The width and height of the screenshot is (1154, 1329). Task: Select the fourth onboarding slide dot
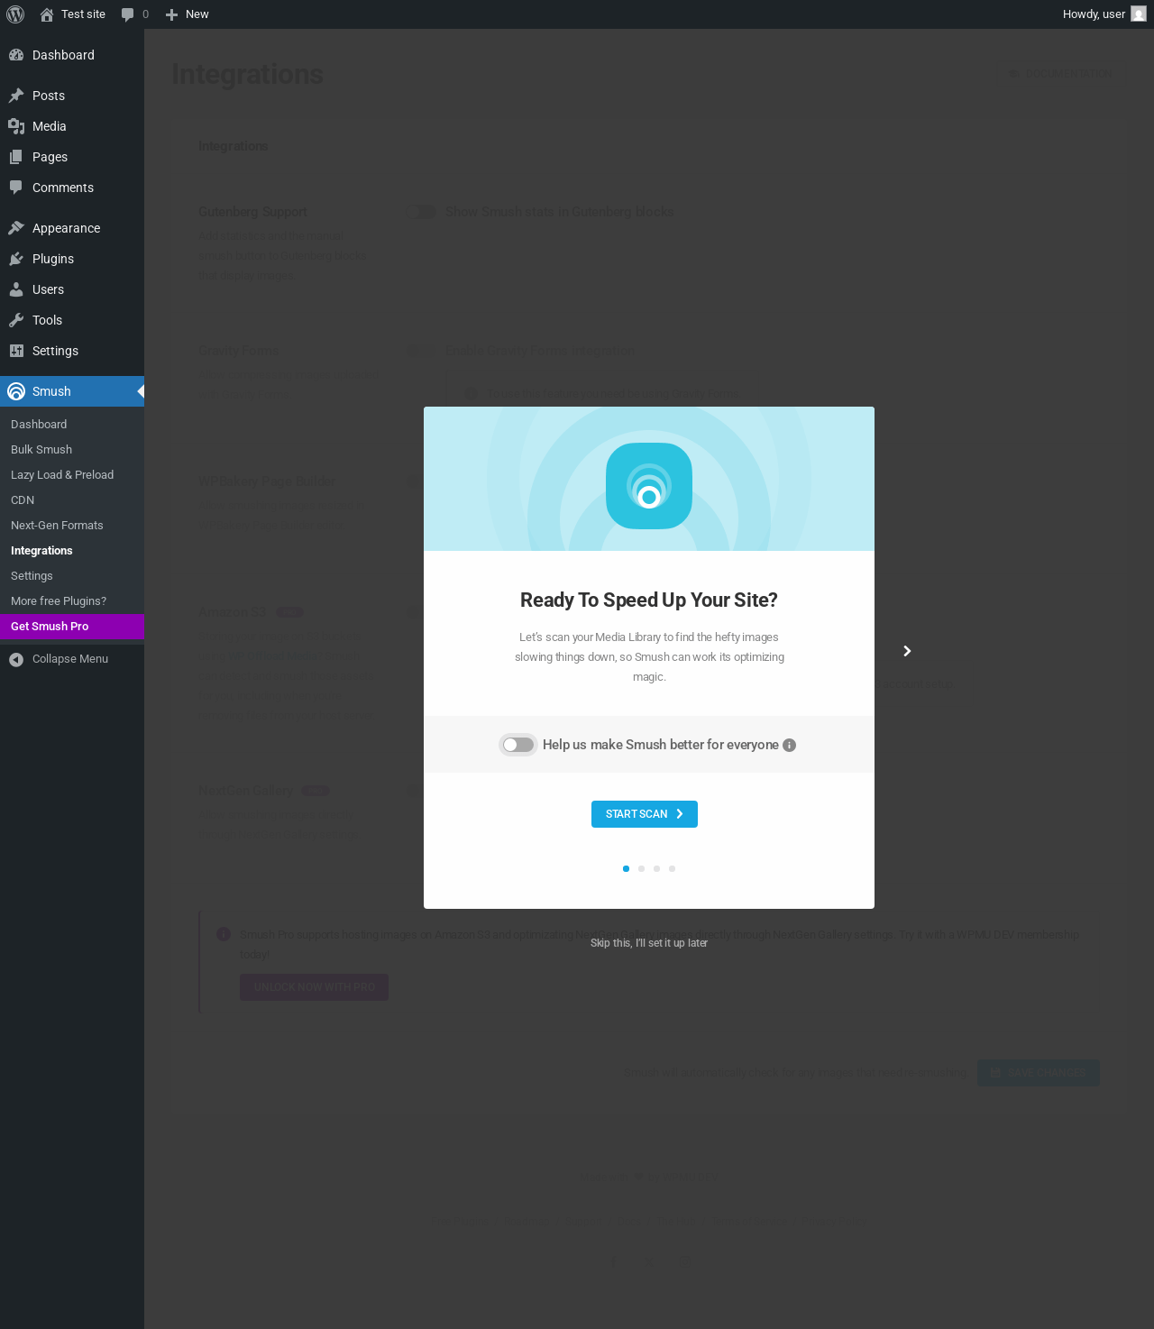pos(672,869)
